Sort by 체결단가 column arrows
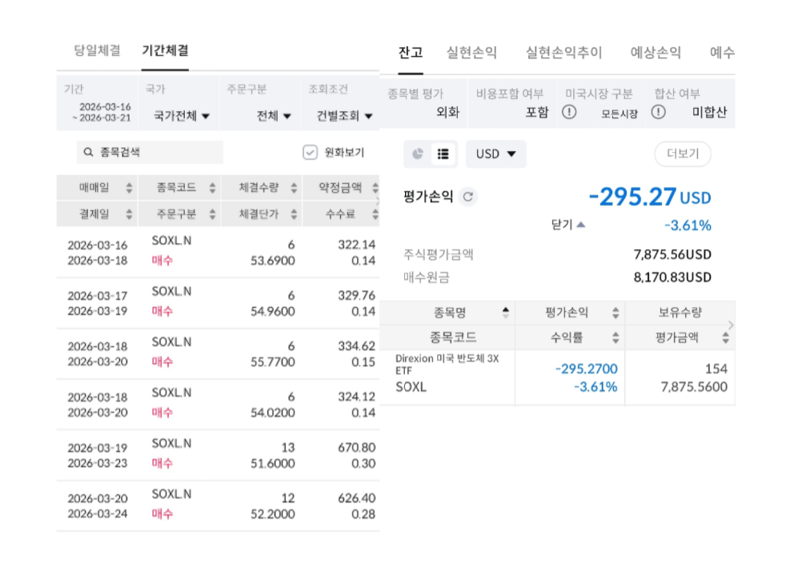This screenshot has height=586, width=810. (294, 214)
